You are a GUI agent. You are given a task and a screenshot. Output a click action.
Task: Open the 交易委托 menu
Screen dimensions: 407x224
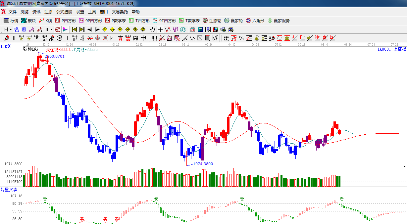pyautogui.click(x=120, y=12)
